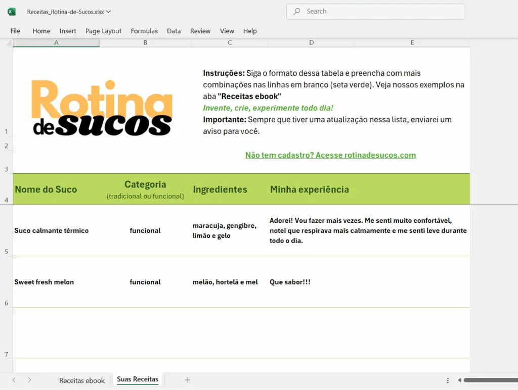Click the Search input field
Image resolution: width=518 pixels, height=390 pixels.
coord(375,12)
